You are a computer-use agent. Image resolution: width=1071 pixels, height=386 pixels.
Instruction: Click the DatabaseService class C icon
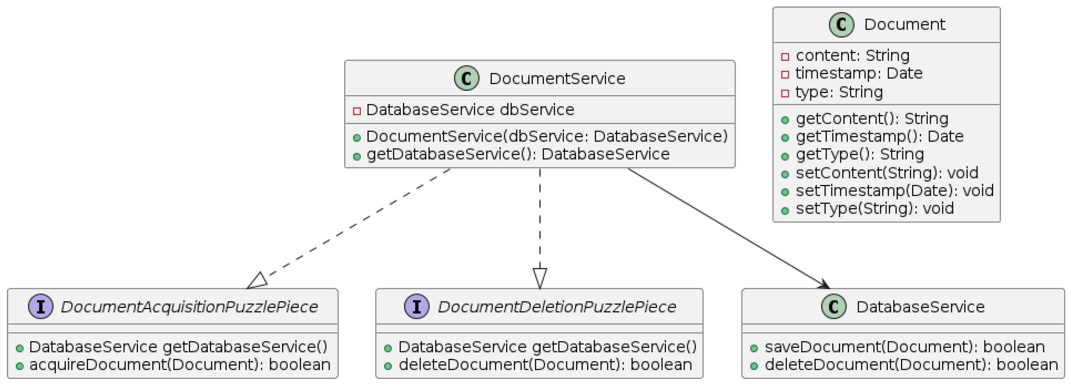click(x=834, y=307)
